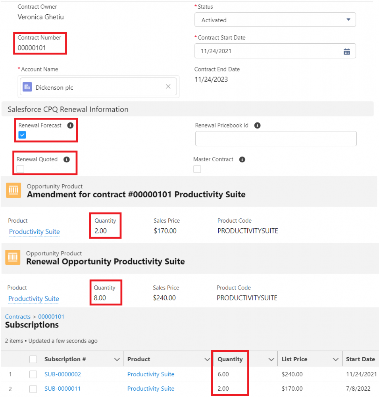The image size is (379, 397).
Task: Click the list price $240.00 in SUB-0000002 row
Action: [x=292, y=374]
